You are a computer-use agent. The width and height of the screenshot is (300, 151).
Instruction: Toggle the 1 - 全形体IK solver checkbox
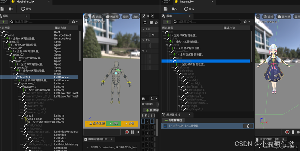[x=165, y=126]
